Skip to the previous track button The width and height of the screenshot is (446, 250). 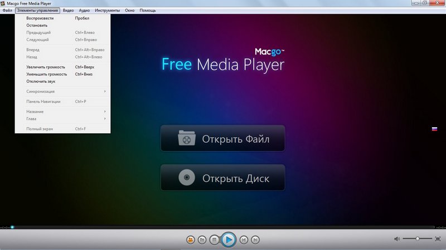coord(244,240)
